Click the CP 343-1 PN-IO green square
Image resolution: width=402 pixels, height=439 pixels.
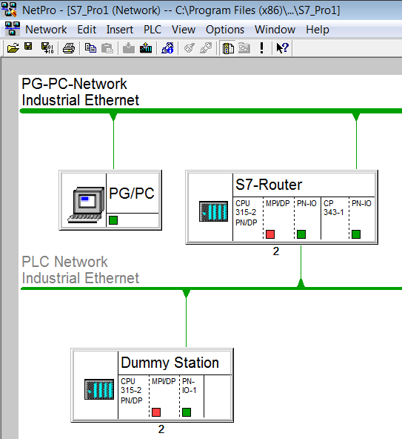[x=356, y=234]
